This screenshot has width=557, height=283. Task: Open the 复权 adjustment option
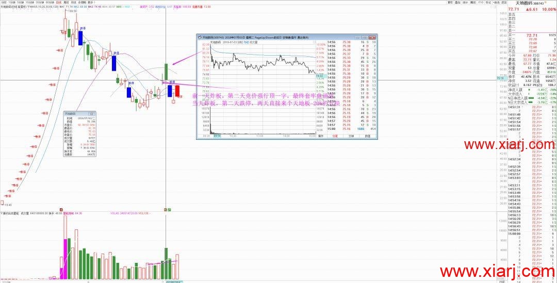450,2
